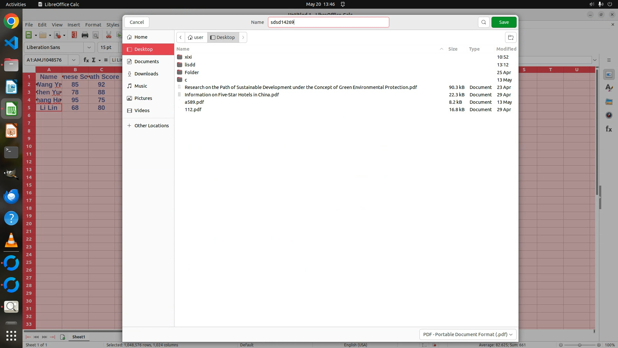Viewport: 618px width, 348px height.
Task: Open the sidebar Functions fx icon
Action: 609,129
